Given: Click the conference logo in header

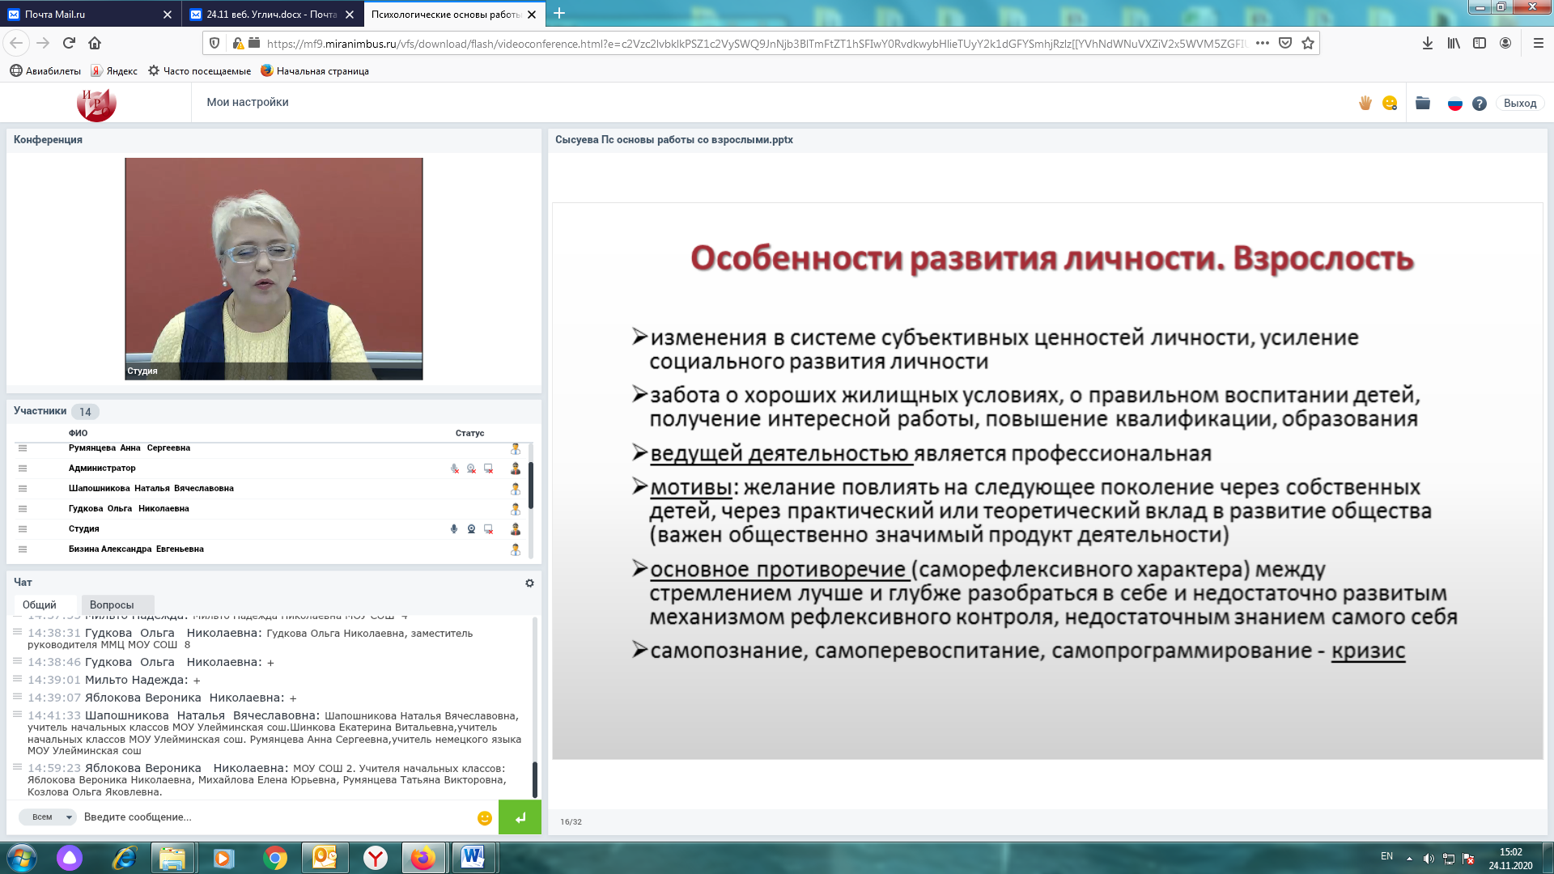Looking at the screenshot, I should (96, 104).
